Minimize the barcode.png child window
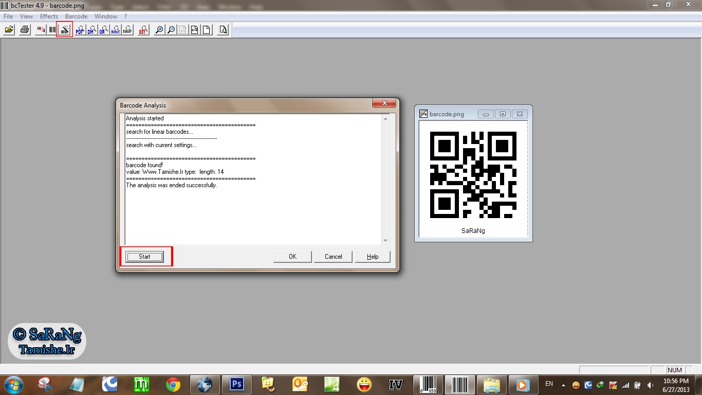Image resolution: width=702 pixels, height=395 pixels. 486,114
